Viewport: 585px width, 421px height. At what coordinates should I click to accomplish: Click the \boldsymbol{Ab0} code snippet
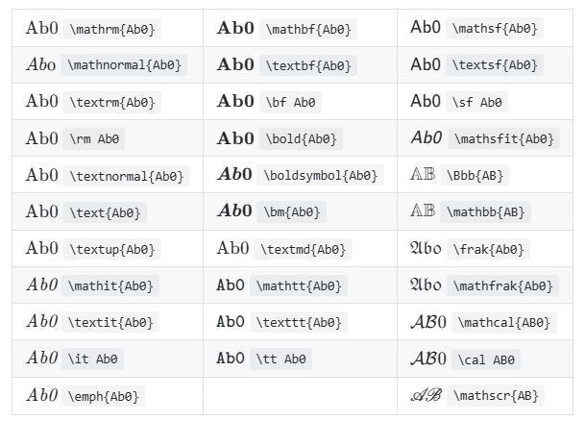coord(320,175)
